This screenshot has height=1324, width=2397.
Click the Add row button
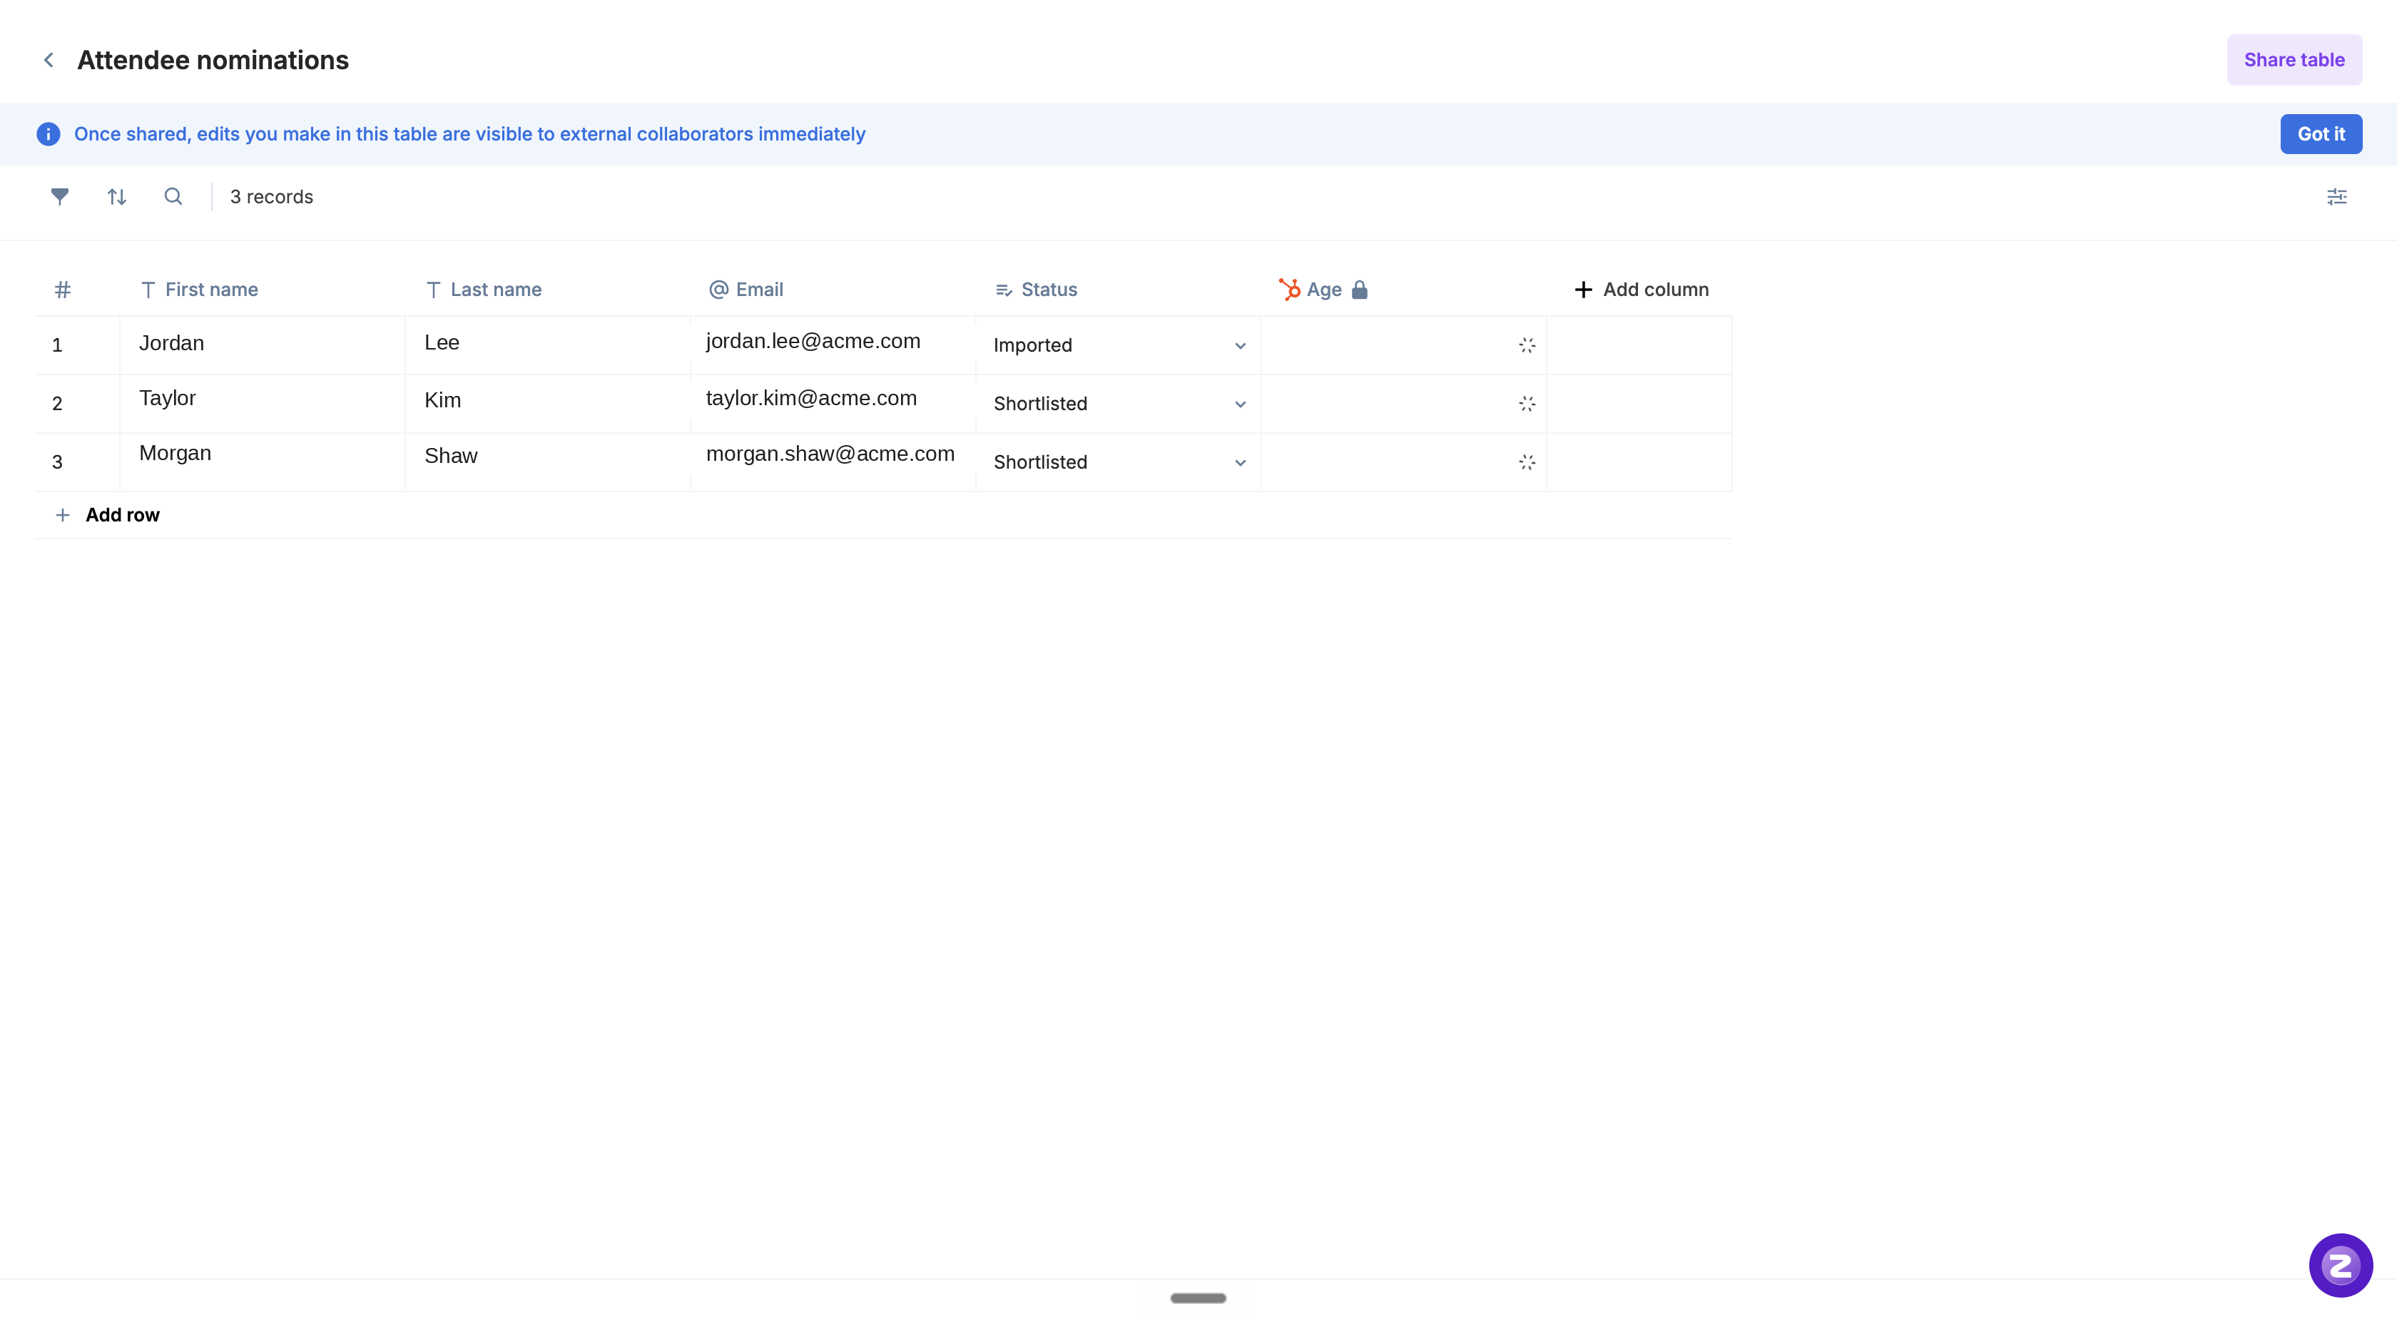[108, 514]
